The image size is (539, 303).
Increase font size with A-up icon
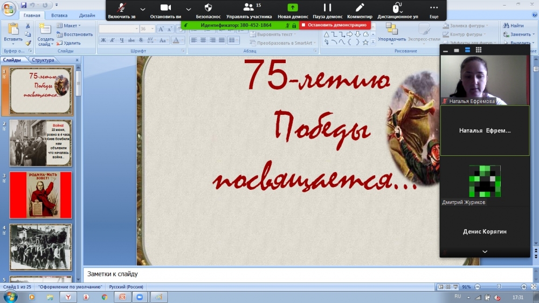click(x=161, y=29)
